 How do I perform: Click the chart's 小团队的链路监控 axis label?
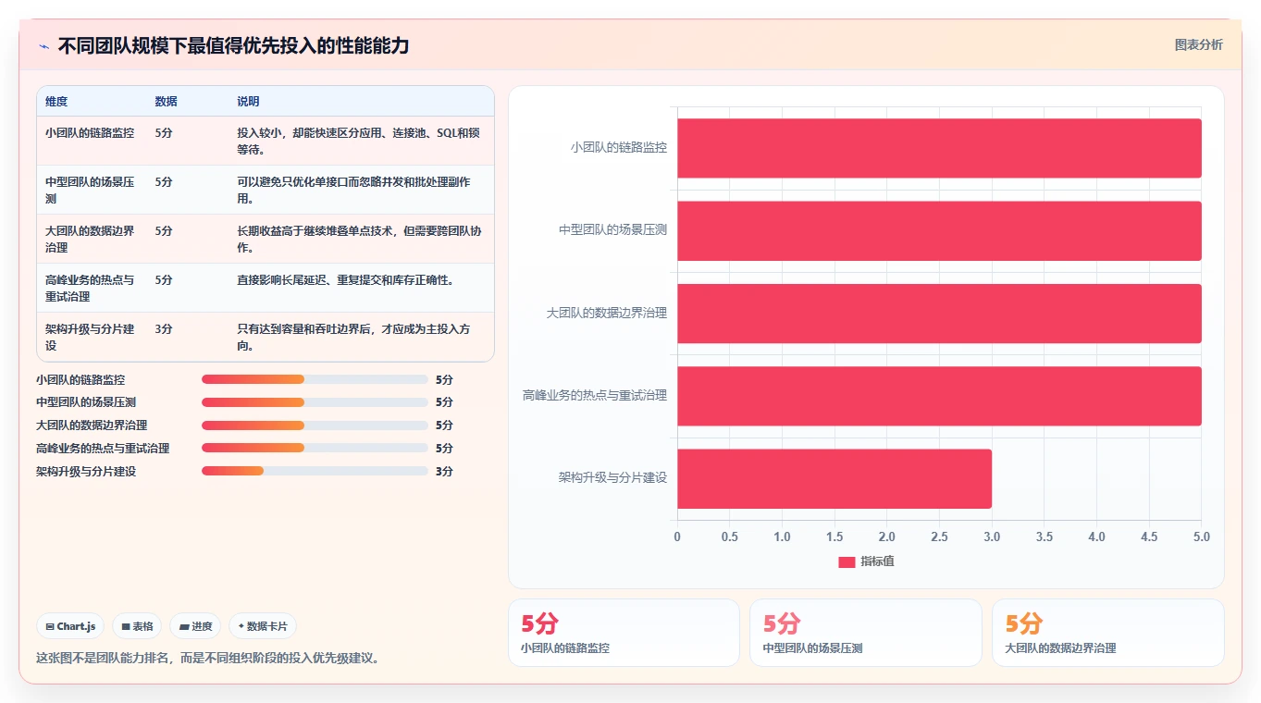(619, 148)
